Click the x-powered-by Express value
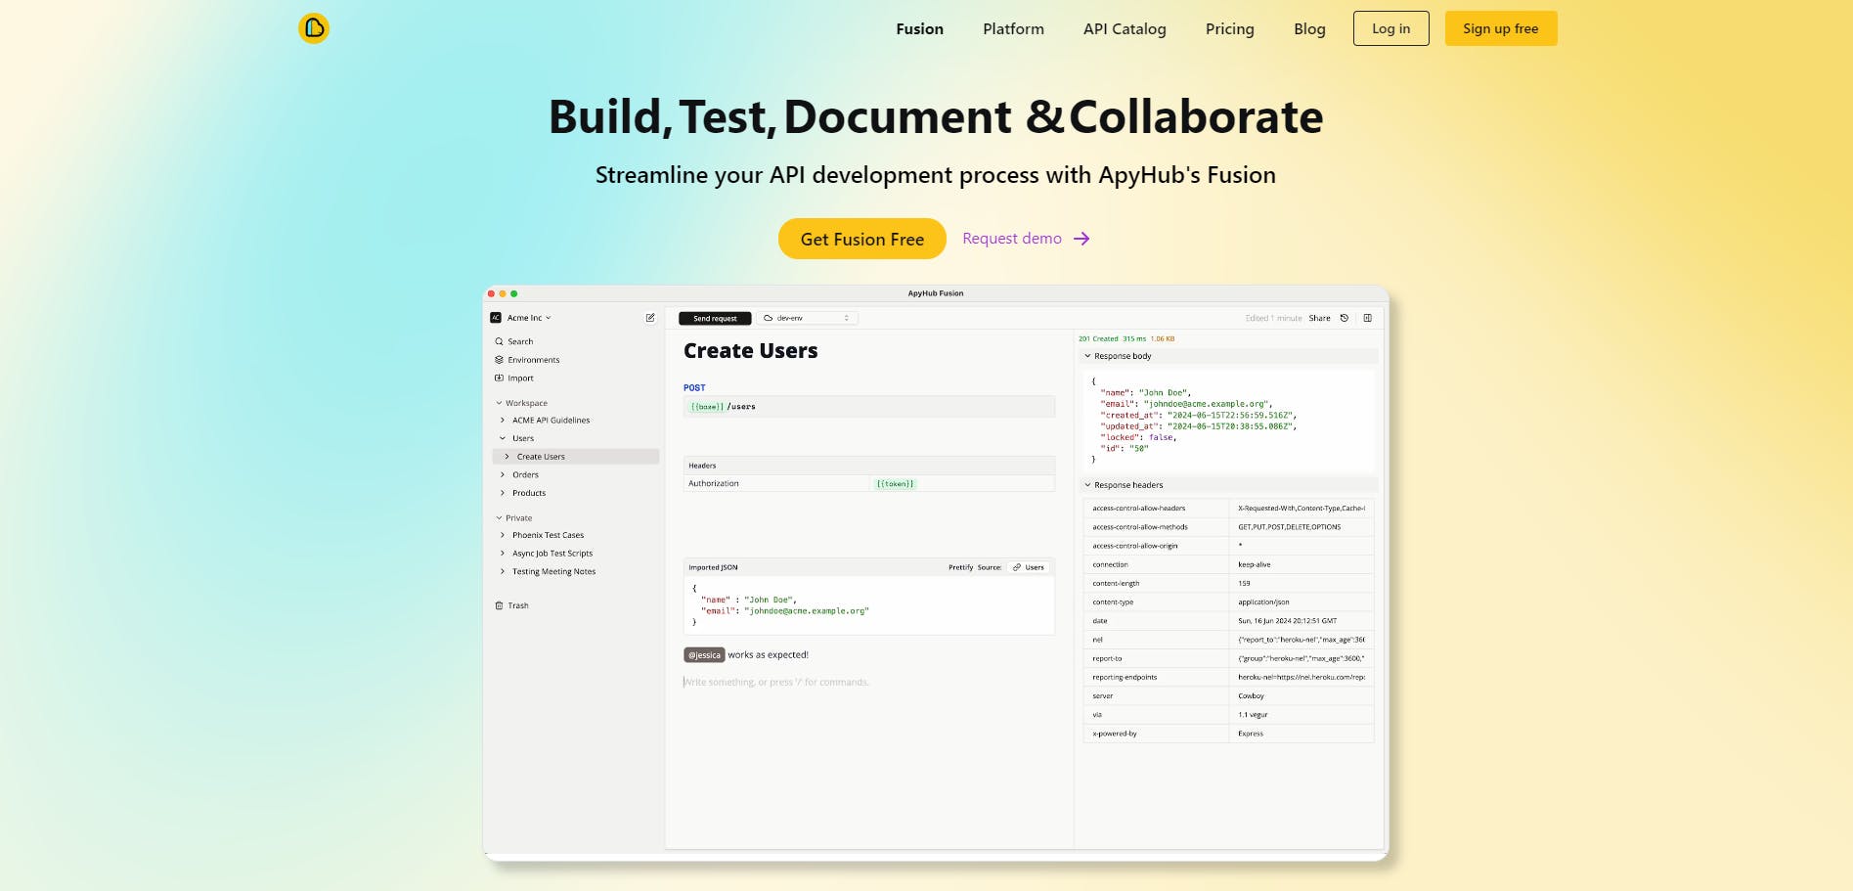 (x=1251, y=734)
